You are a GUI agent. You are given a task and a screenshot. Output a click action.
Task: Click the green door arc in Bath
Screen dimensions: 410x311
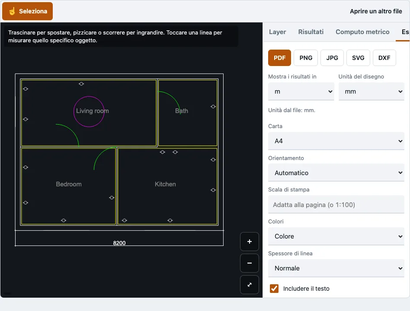(x=173, y=97)
